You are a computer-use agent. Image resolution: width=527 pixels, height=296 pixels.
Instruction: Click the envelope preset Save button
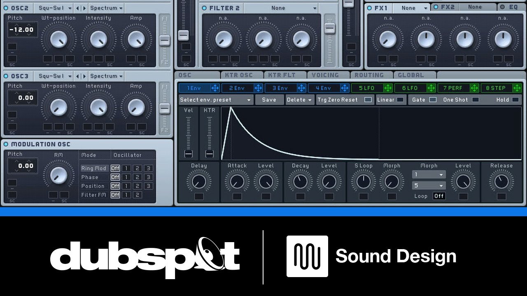[x=269, y=100]
